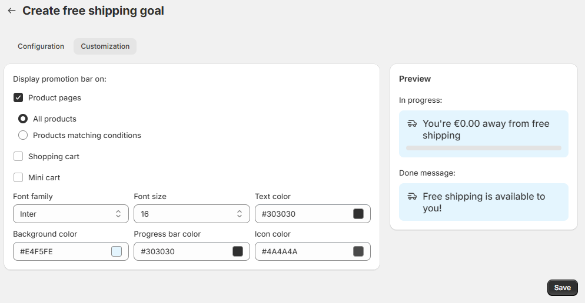
Task: Open the Font family dropdown
Action: click(x=71, y=214)
